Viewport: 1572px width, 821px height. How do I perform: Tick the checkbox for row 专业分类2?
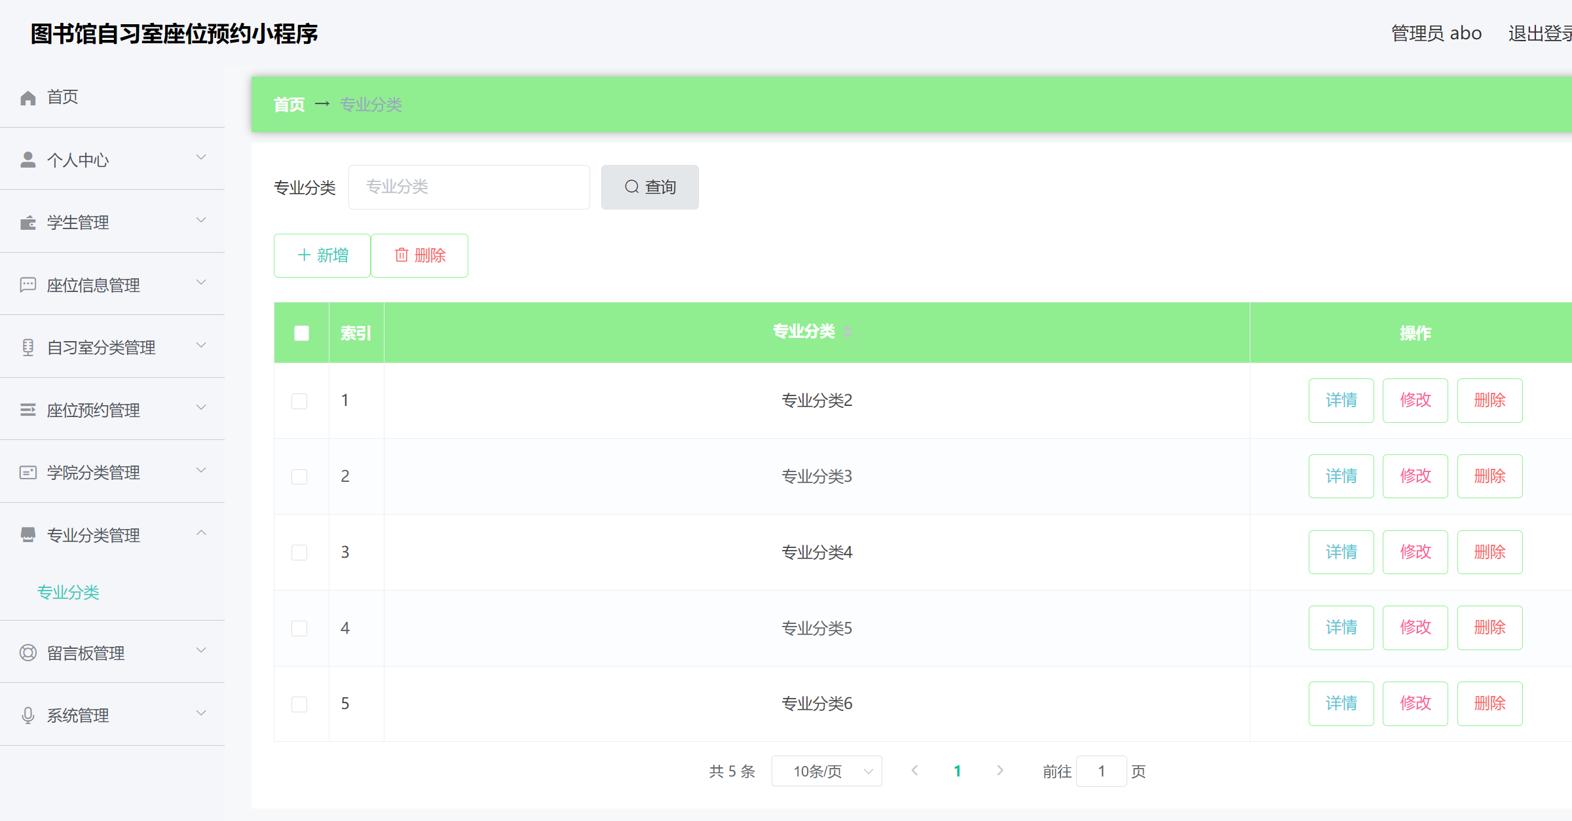tap(299, 401)
